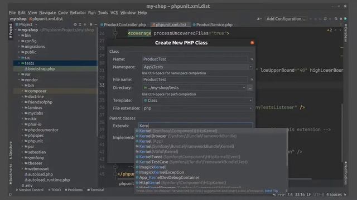Click the LF line separator status entry
The image size is (357, 200).
(308, 195)
